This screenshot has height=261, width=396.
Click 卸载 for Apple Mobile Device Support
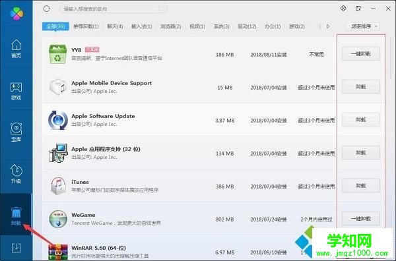[x=361, y=87]
